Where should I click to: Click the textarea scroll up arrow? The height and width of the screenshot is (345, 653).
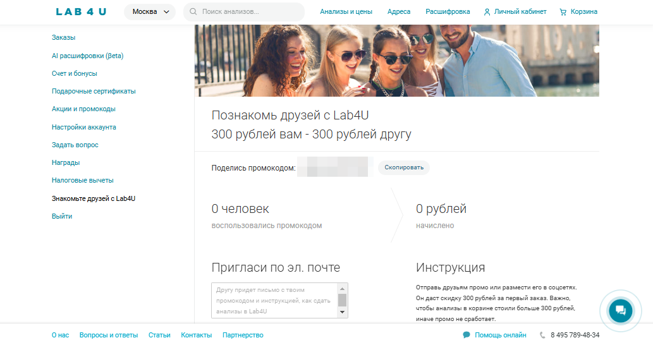(x=343, y=288)
